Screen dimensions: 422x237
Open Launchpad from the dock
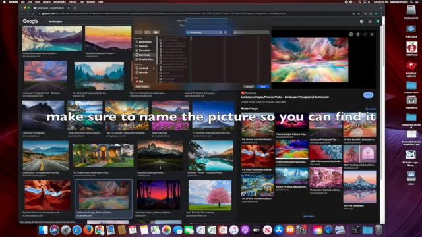[65, 230]
